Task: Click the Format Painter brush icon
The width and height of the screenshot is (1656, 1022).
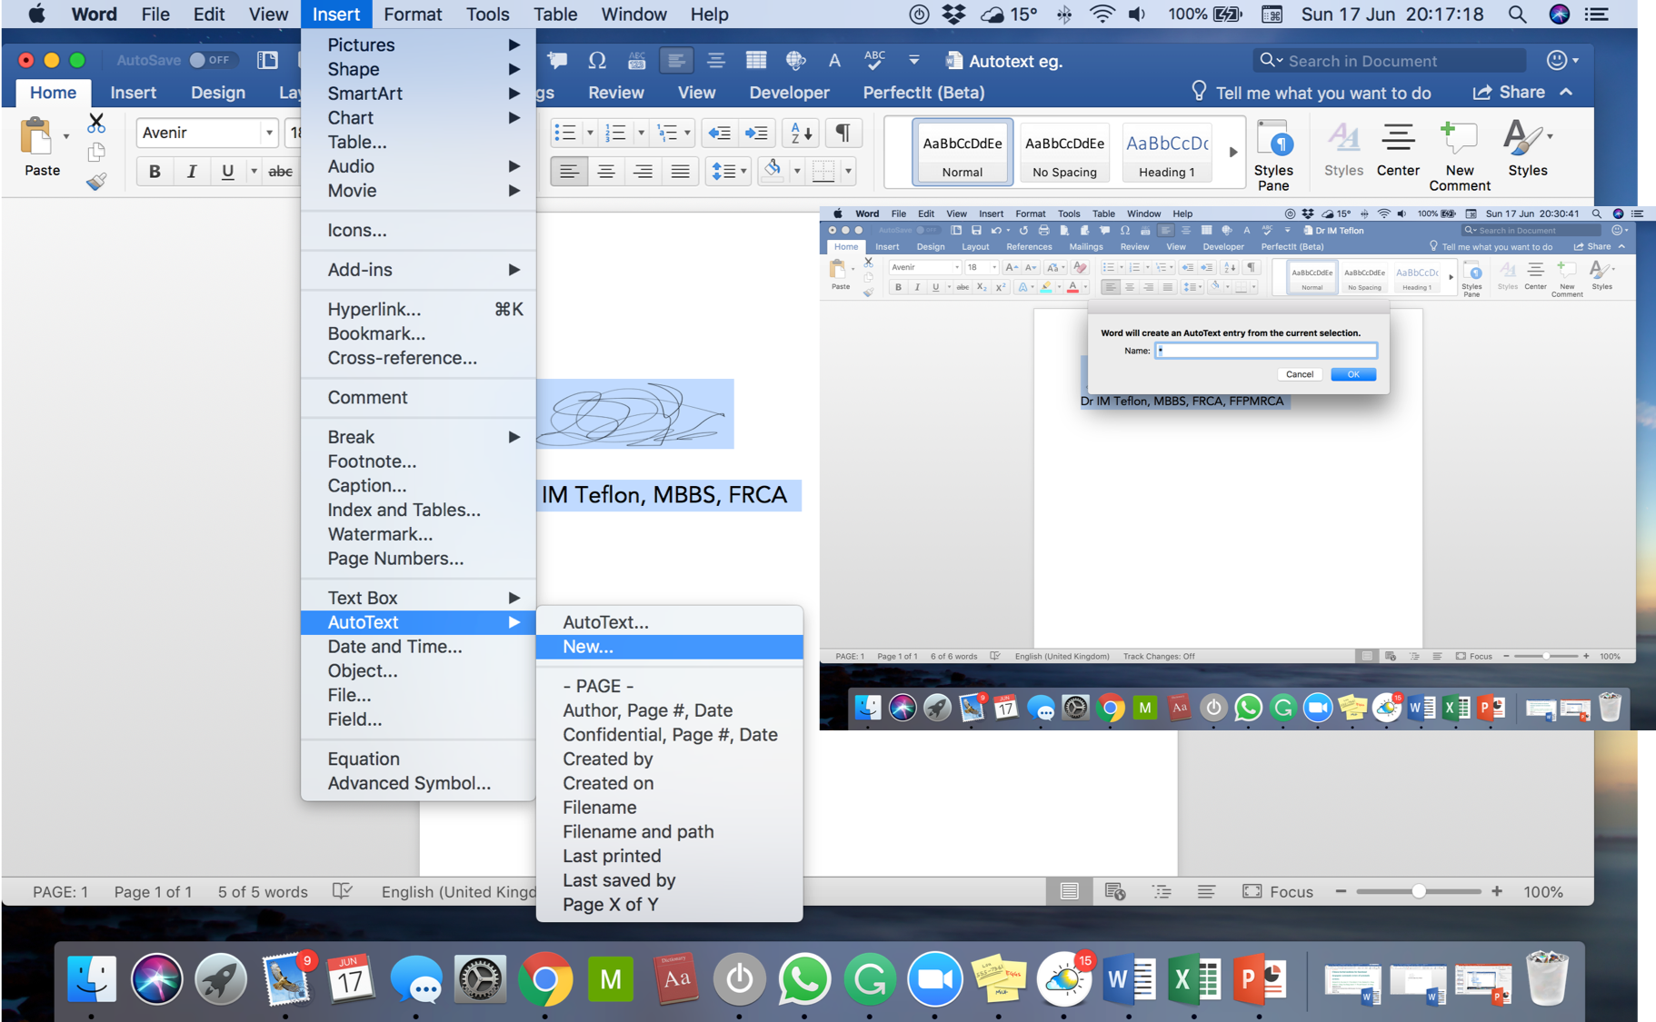Action: 96,182
